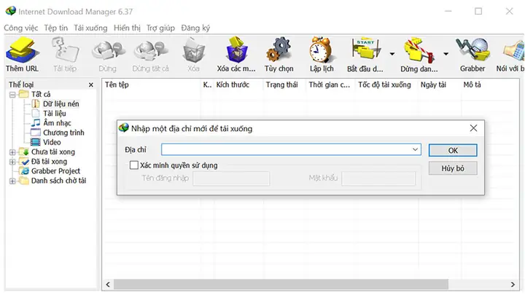
Task: Expand the Danh sách chờ tải node
Action: [x=12, y=181]
